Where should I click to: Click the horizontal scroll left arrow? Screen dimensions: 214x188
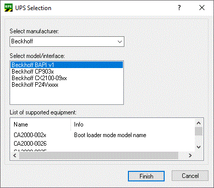(x=15, y=156)
